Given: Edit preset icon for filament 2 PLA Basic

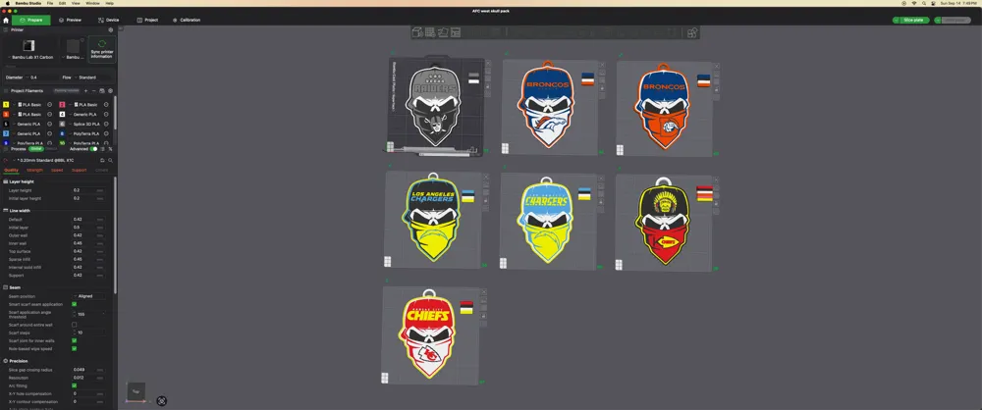Looking at the screenshot, I should pyautogui.click(x=105, y=105).
